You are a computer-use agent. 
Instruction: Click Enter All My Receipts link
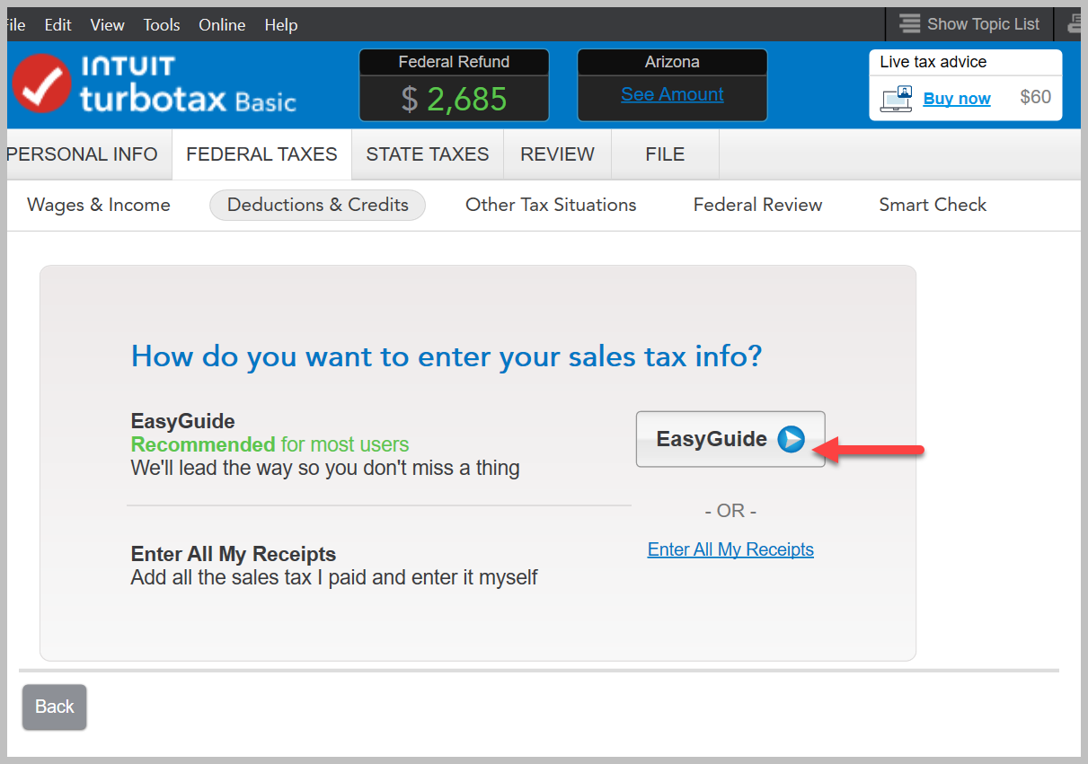(730, 549)
